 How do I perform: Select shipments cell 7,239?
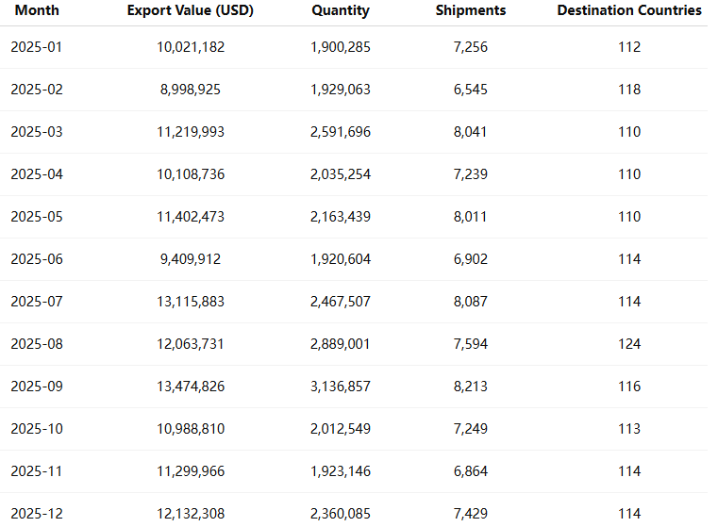tap(471, 174)
